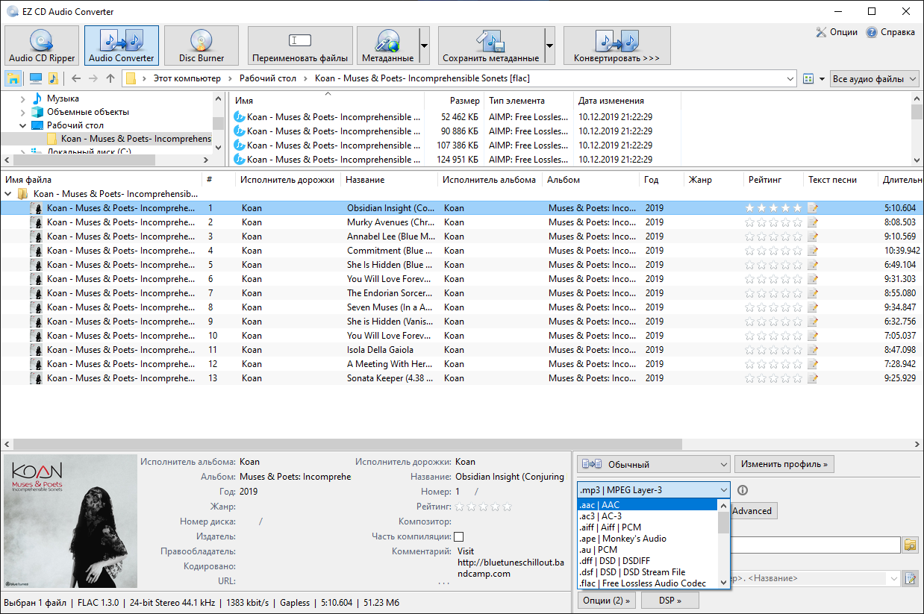This screenshot has width=924, height=614.
Task: Set the first Рейтинг star in the metadata panel
Action: point(460,507)
